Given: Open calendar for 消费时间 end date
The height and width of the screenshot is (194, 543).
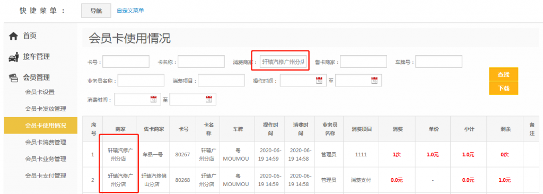Looking at the screenshot, I should (208, 100).
